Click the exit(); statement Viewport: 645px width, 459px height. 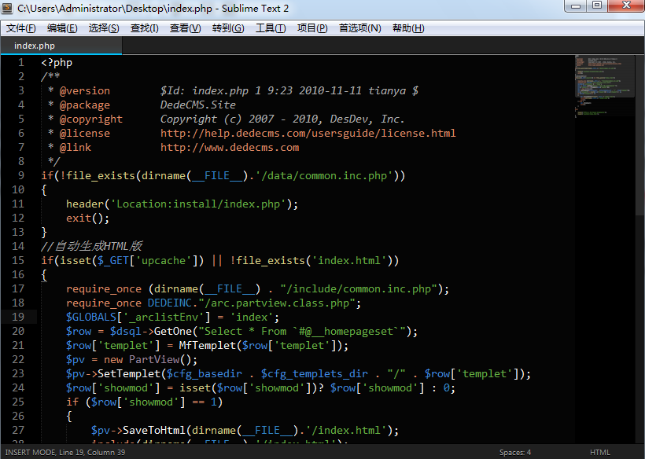click(x=88, y=218)
